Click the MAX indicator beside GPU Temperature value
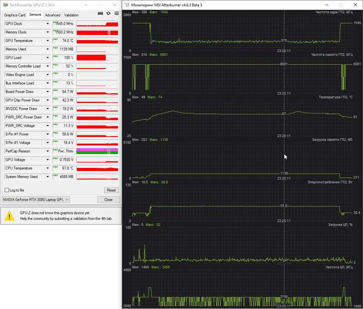363x309 pixels. pos(55,39)
